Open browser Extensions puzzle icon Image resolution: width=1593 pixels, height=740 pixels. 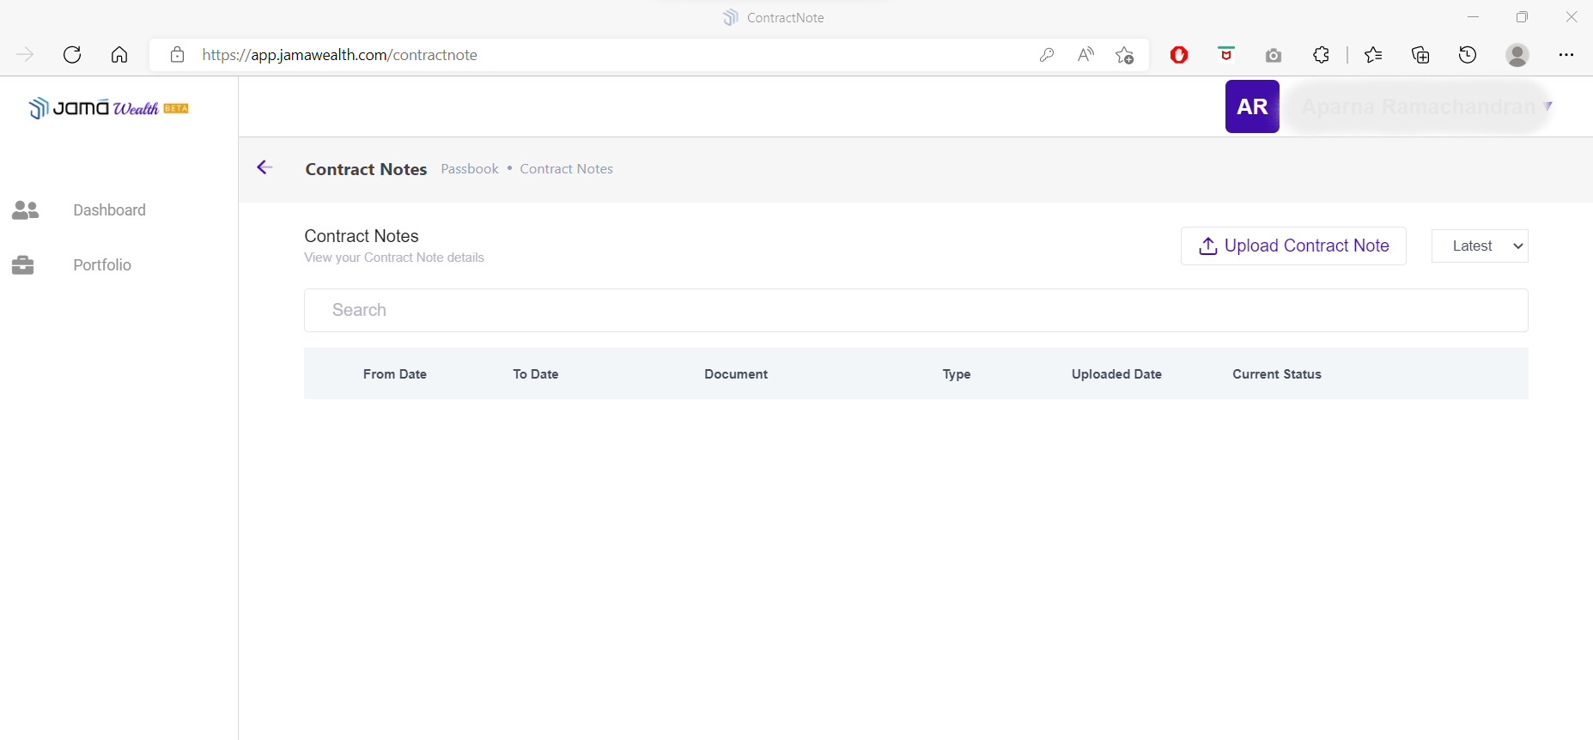(x=1321, y=55)
